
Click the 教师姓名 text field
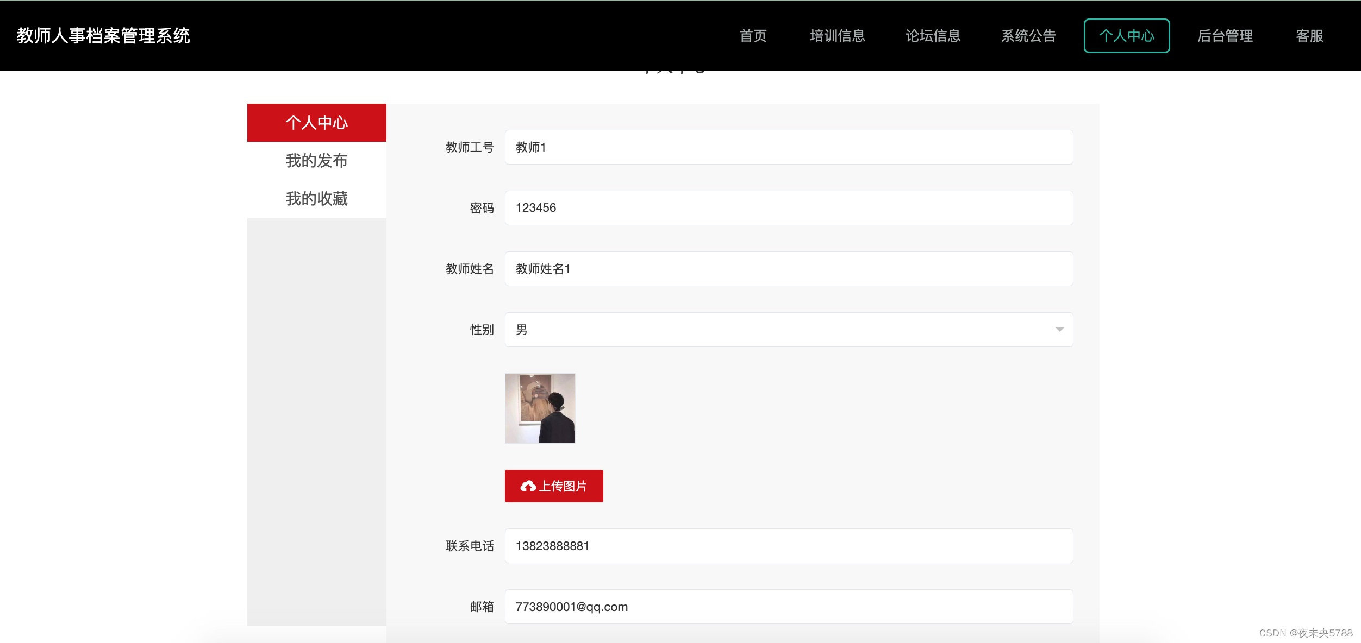[788, 269]
